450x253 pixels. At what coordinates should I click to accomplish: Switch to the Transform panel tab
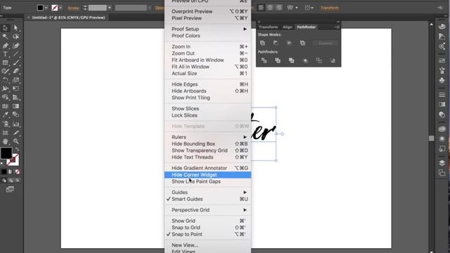pyautogui.click(x=269, y=27)
